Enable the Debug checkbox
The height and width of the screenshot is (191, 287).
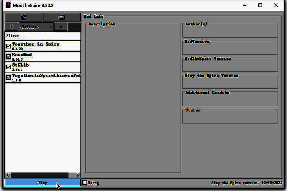coord(85,182)
